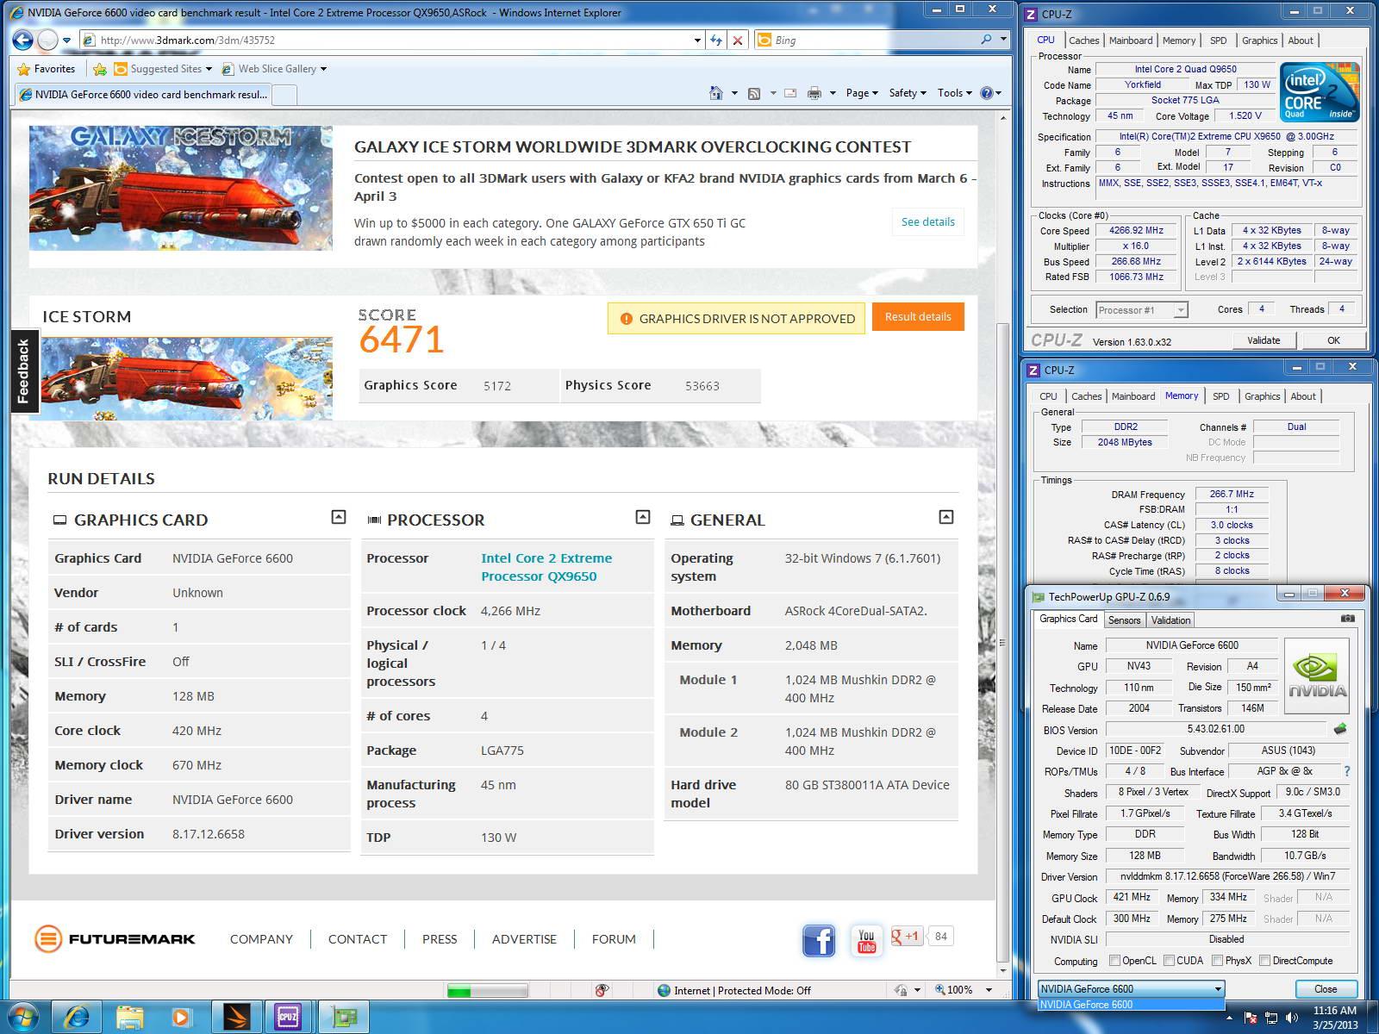Toggle the CUDA checkbox in GPU-Z
The width and height of the screenshot is (1379, 1034).
click(1169, 960)
